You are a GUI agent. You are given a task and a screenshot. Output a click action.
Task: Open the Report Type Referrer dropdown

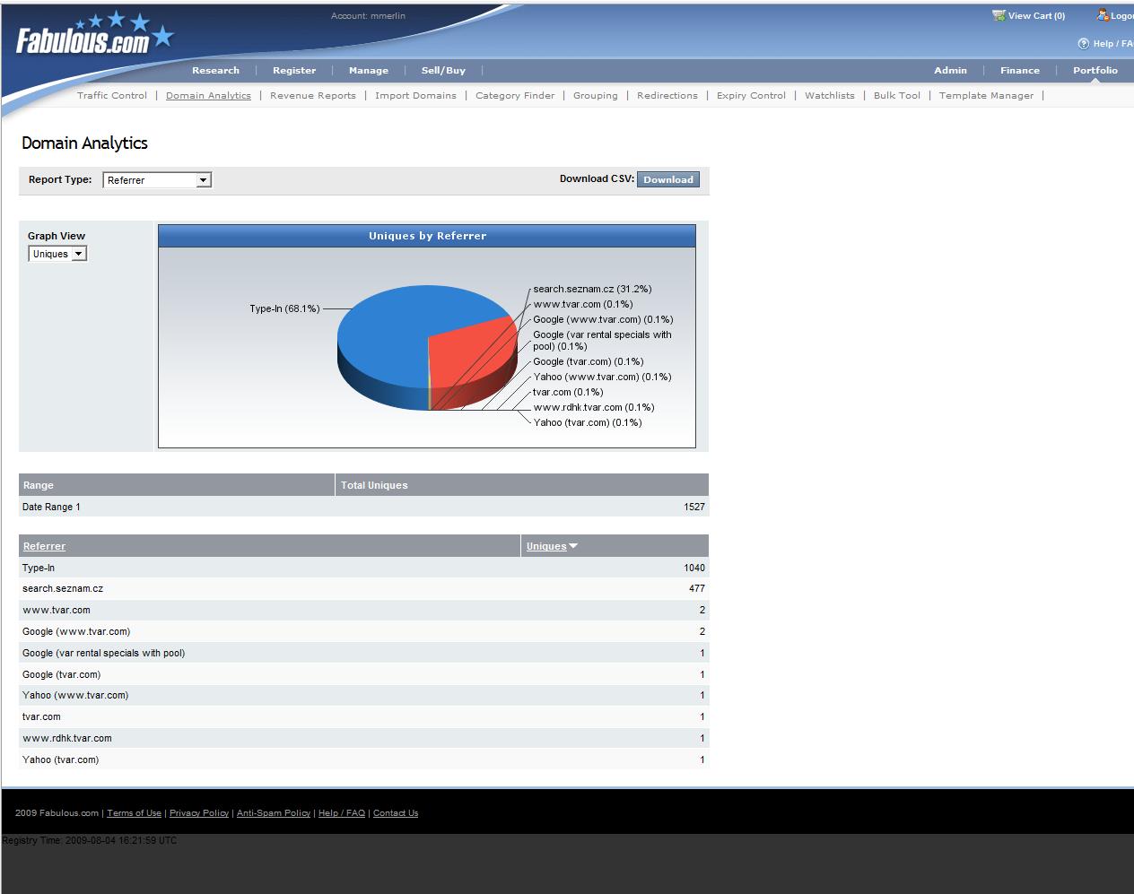tap(157, 180)
